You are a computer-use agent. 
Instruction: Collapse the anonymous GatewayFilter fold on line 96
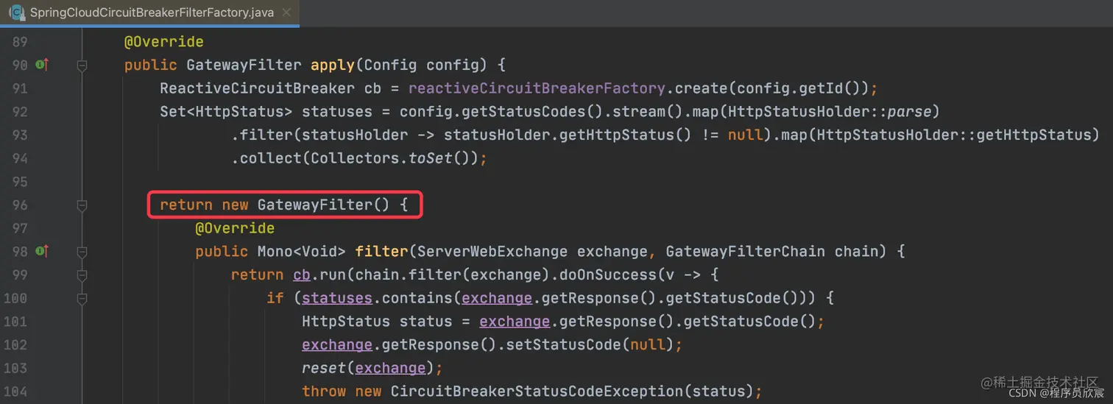(x=82, y=205)
